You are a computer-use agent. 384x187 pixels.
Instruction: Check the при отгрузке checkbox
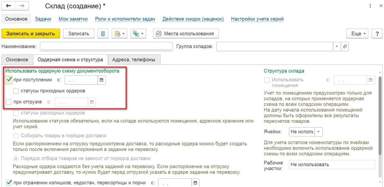click(x=8, y=102)
